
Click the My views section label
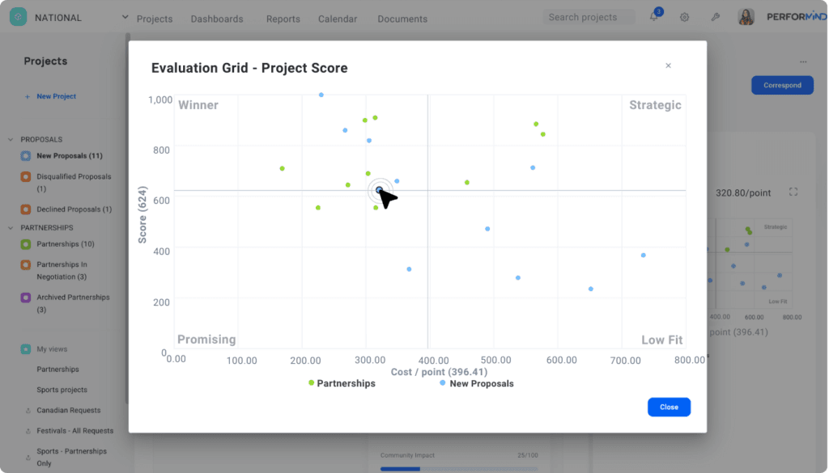tap(52, 349)
